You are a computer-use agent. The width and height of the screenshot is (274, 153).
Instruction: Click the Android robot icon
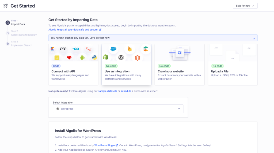pyautogui.click(x=82, y=58)
